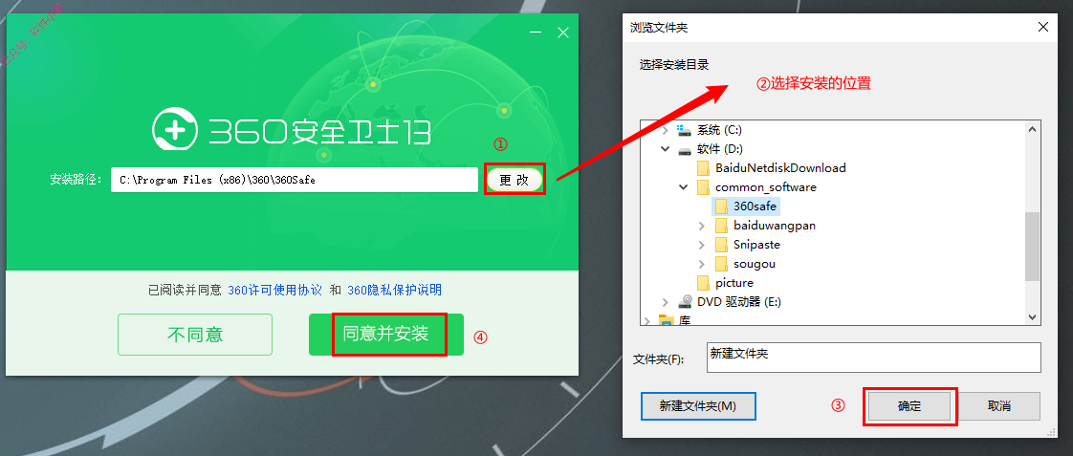Screen dimensions: 1073x456
Task: Open the 360许可使用协议 link
Action: tap(274, 290)
